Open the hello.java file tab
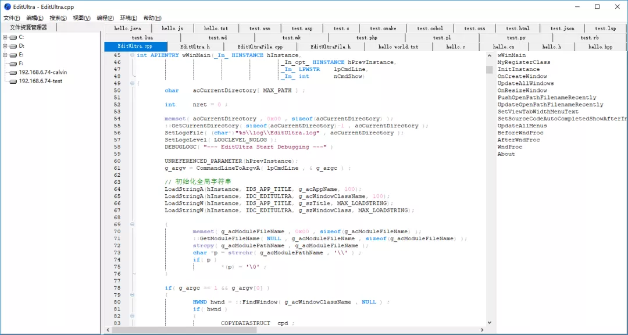 pos(127,28)
